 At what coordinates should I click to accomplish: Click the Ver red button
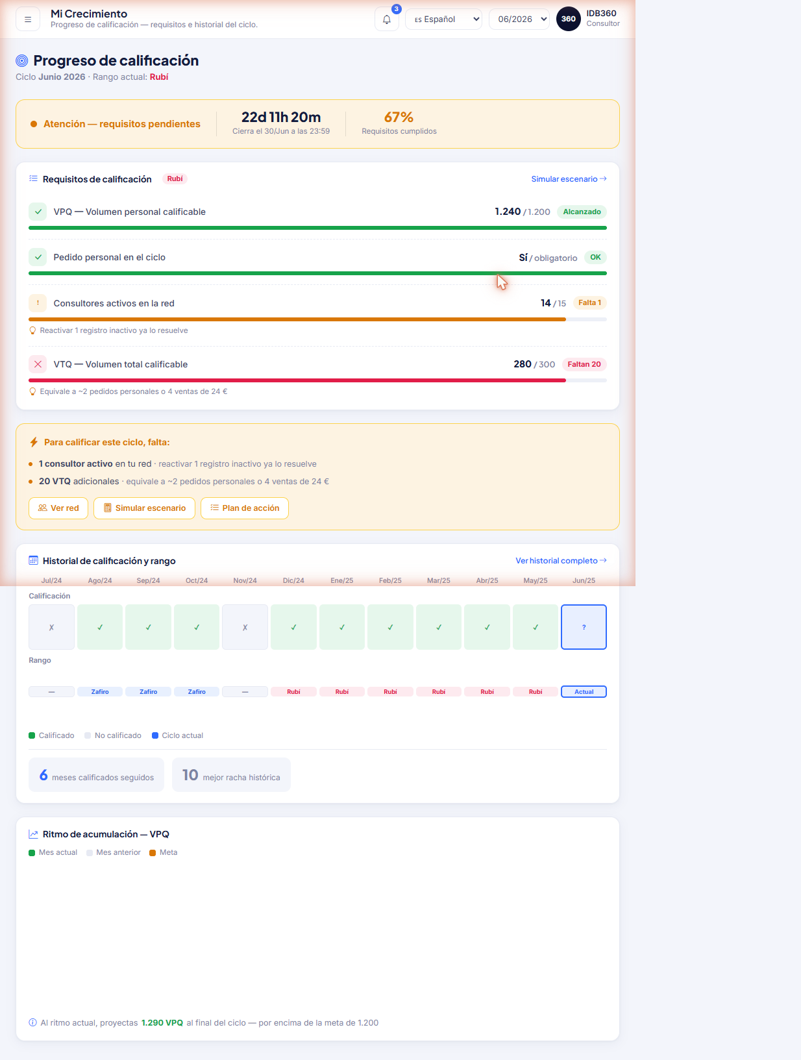point(58,508)
